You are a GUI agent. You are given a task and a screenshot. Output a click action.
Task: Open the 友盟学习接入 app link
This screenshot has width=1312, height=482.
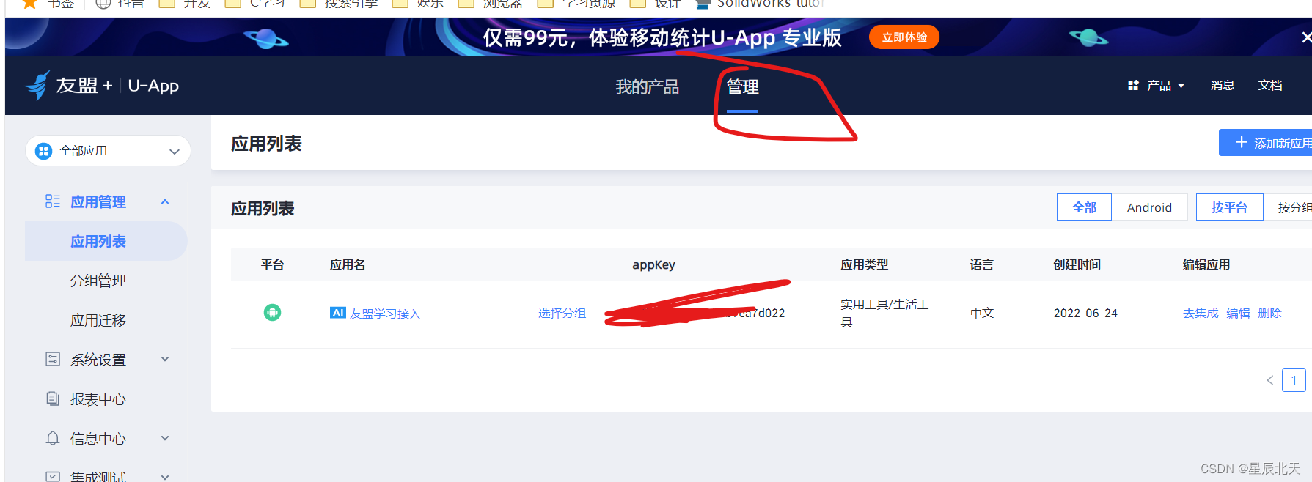[x=385, y=314]
